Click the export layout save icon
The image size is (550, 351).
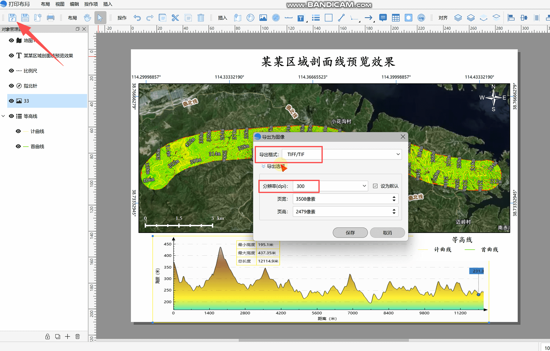tap(12, 18)
